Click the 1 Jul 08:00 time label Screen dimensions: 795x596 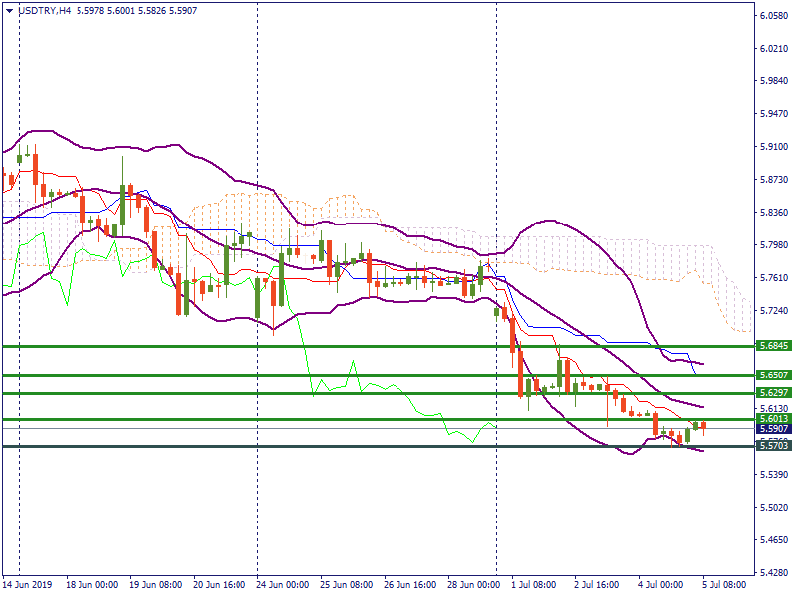[534, 585]
